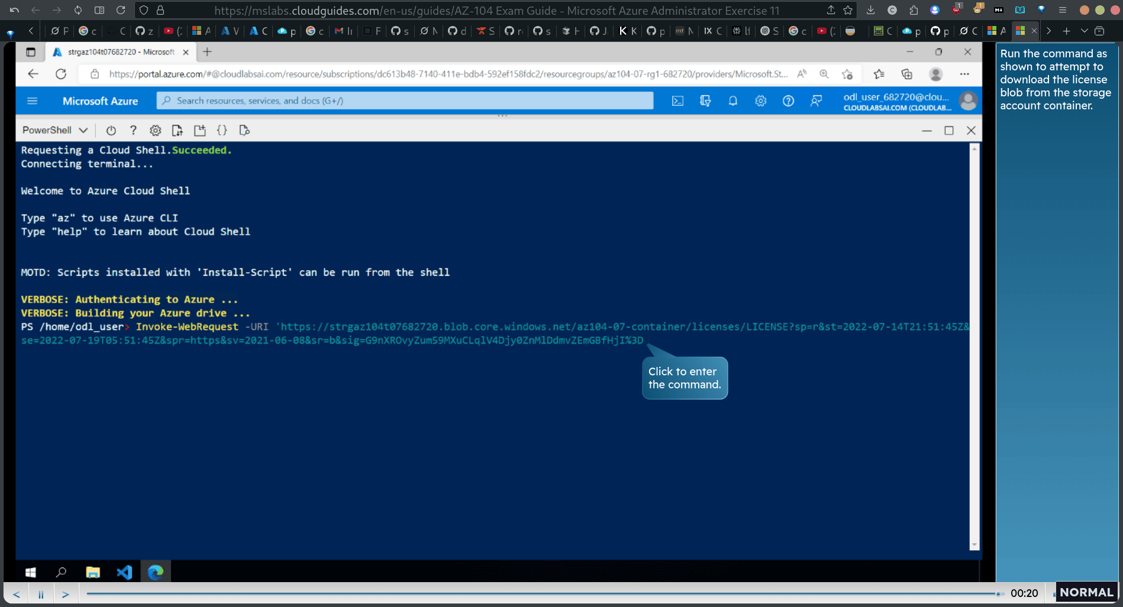Open new Cloud Shell session icon
This screenshot has width=1123, height=607.
[200, 131]
